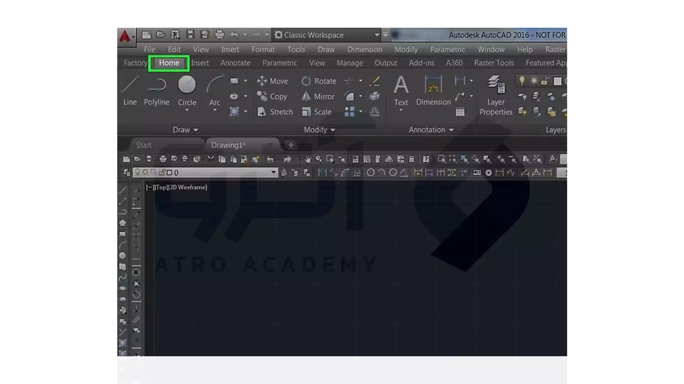Click the Tolerance icon in the Dimension toolbar
Viewport: 684px width, 384px height.
click(477, 172)
